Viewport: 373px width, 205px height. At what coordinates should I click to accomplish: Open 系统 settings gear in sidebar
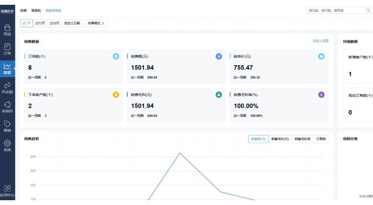pos(7,146)
